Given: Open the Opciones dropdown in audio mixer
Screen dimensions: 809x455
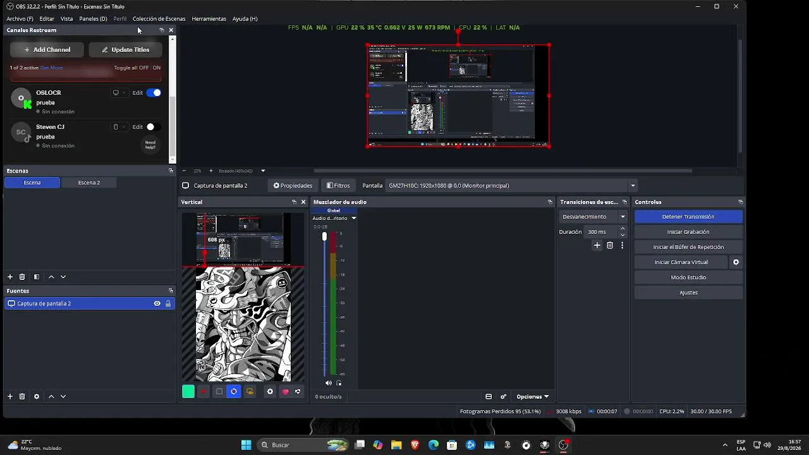Looking at the screenshot, I should click(x=533, y=396).
